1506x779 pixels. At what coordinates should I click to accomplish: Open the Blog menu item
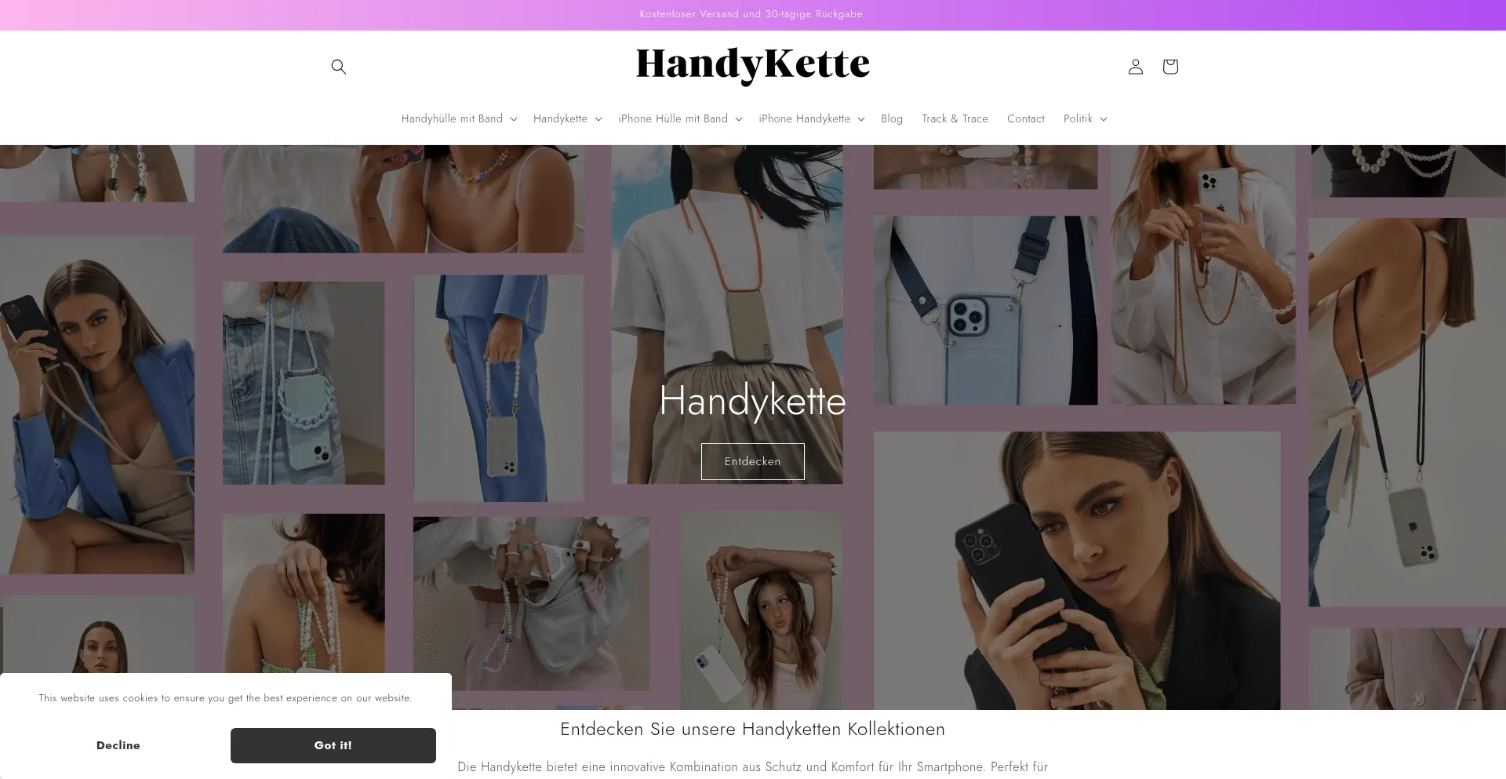pos(892,118)
